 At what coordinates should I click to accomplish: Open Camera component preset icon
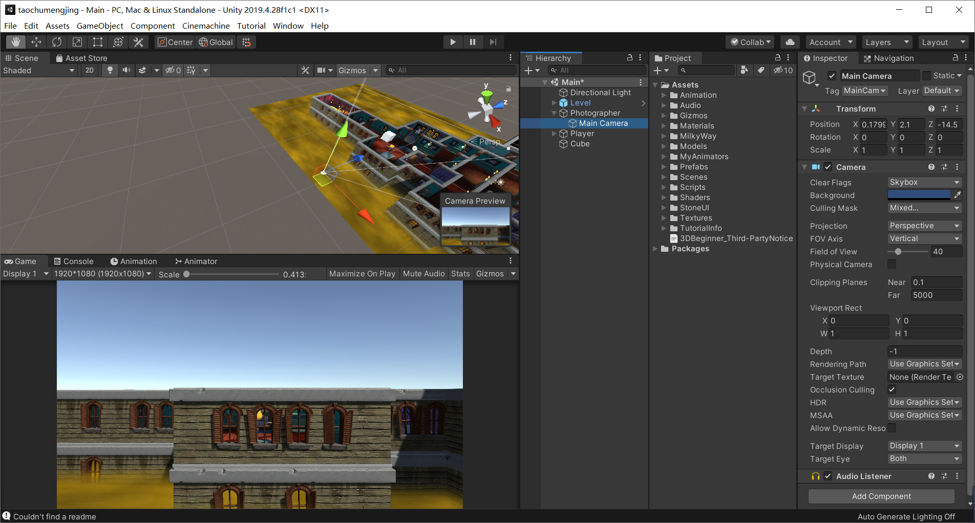(x=944, y=167)
